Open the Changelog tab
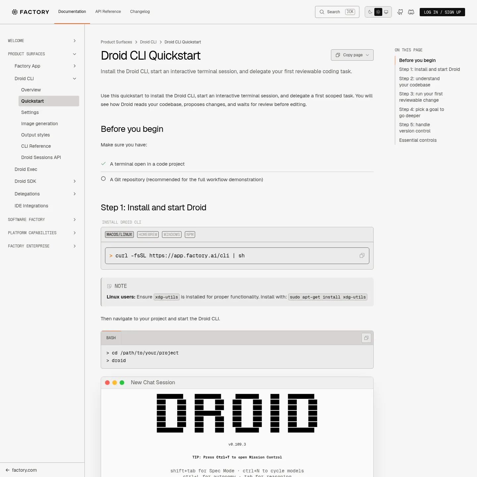The height and width of the screenshot is (477, 477). tap(140, 12)
